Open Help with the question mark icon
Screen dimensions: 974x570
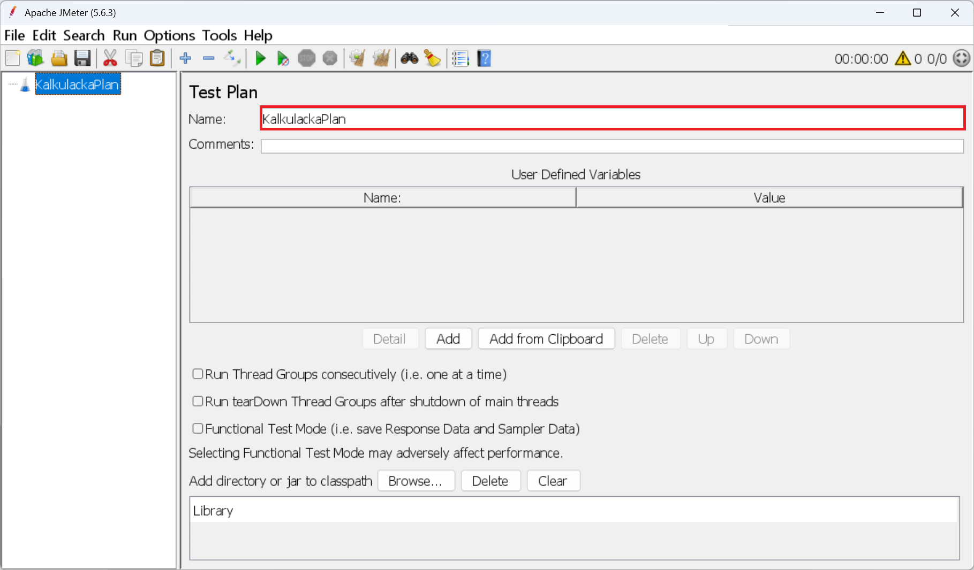coord(484,58)
